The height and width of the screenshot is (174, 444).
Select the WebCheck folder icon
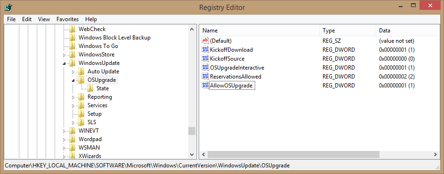[x=73, y=29]
